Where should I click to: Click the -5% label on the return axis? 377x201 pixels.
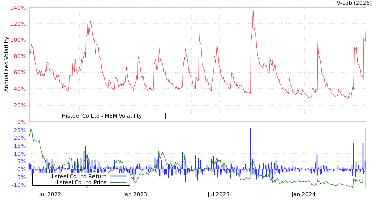coord(19,177)
